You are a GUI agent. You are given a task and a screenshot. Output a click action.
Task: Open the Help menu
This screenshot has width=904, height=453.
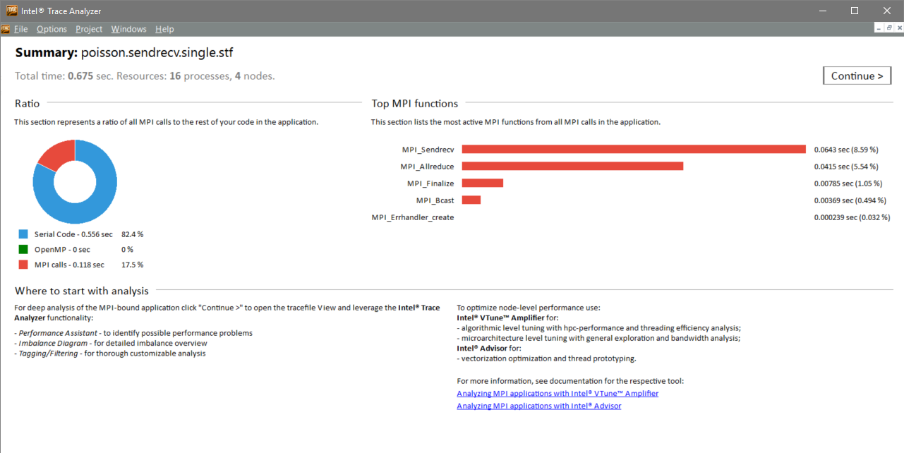164,29
